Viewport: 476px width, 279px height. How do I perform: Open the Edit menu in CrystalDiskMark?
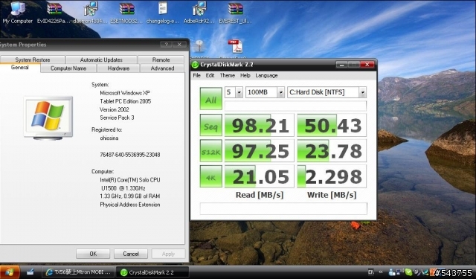point(210,75)
